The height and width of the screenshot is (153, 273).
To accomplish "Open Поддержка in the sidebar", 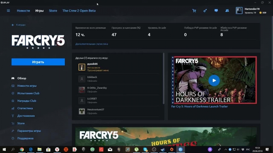I will pyautogui.click(x=25, y=138).
